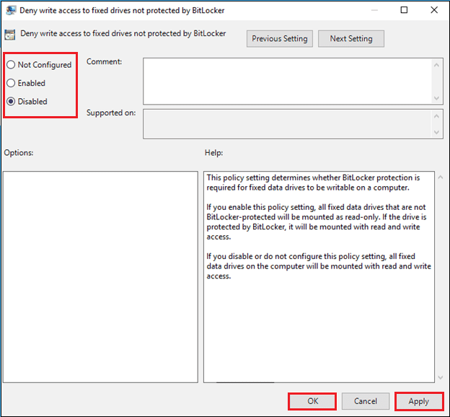Viewport: 450px width, 417px height.
Task: Minimize the policy setting dialog
Action: coord(372,10)
